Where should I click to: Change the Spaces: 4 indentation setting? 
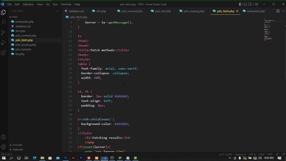tap(240, 154)
